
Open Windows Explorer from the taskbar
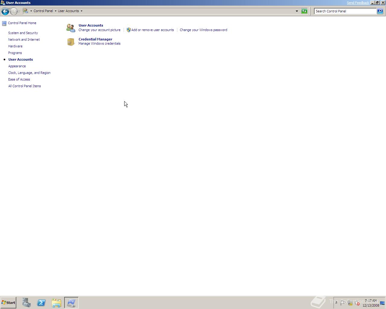point(56,303)
